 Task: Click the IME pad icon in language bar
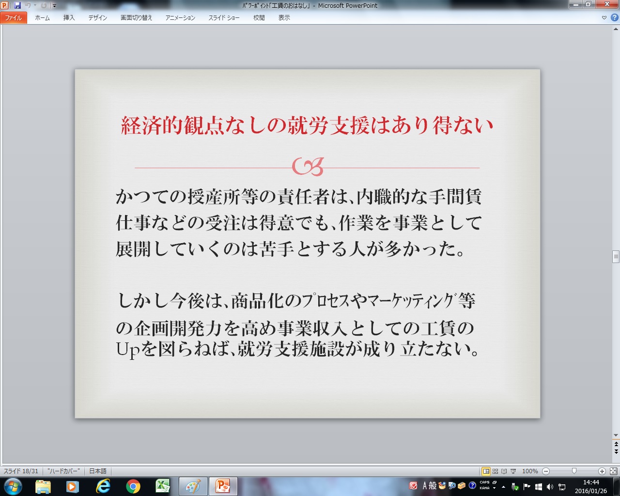click(442, 485)
